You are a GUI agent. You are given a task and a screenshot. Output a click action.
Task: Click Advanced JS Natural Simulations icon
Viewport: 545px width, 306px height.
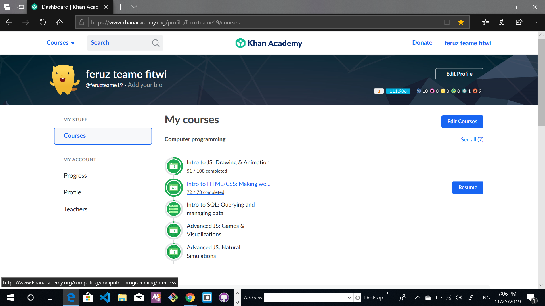point(174,252)
